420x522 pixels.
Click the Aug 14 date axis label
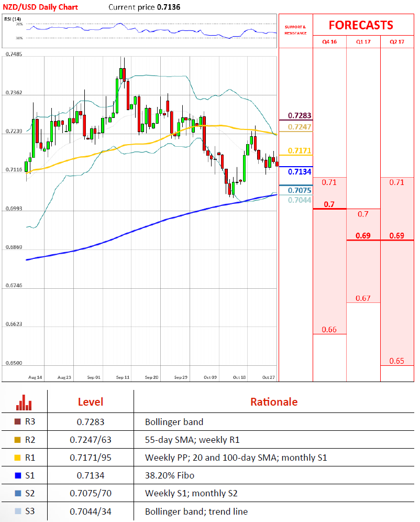click(35, 377)
